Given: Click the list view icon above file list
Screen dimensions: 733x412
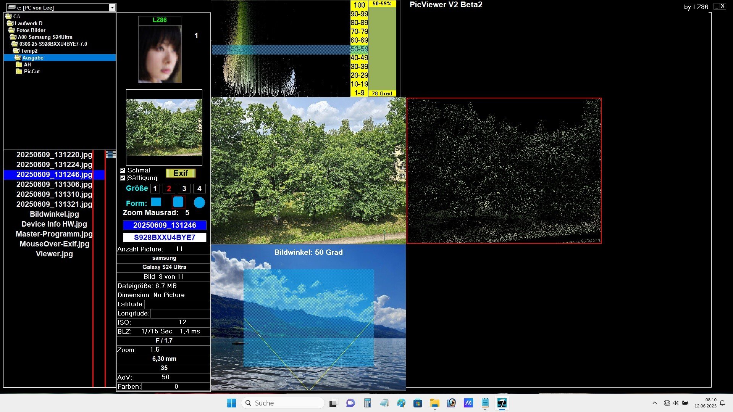Looking at the screenshot, I should point(110,154).
